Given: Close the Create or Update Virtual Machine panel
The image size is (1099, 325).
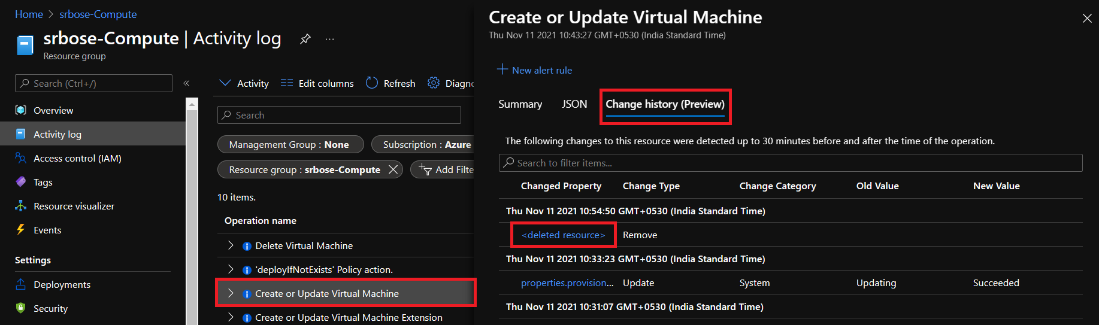Looking at the screenshot, I should click(x=1087, y=19).
